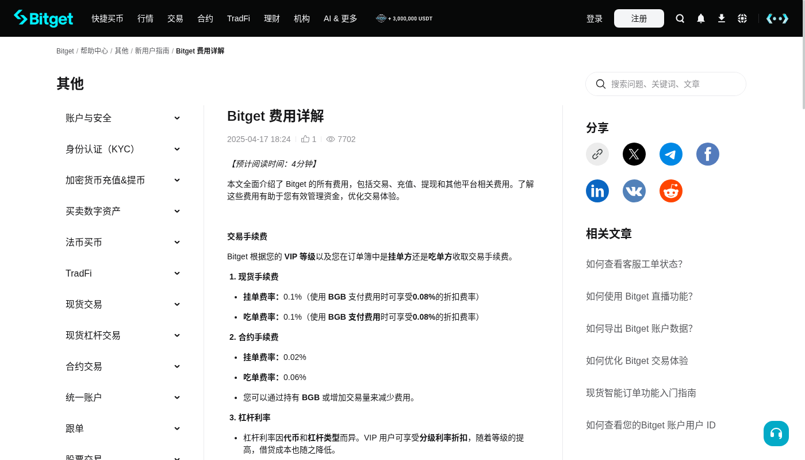Share the article on Reddit

[671, 191]
